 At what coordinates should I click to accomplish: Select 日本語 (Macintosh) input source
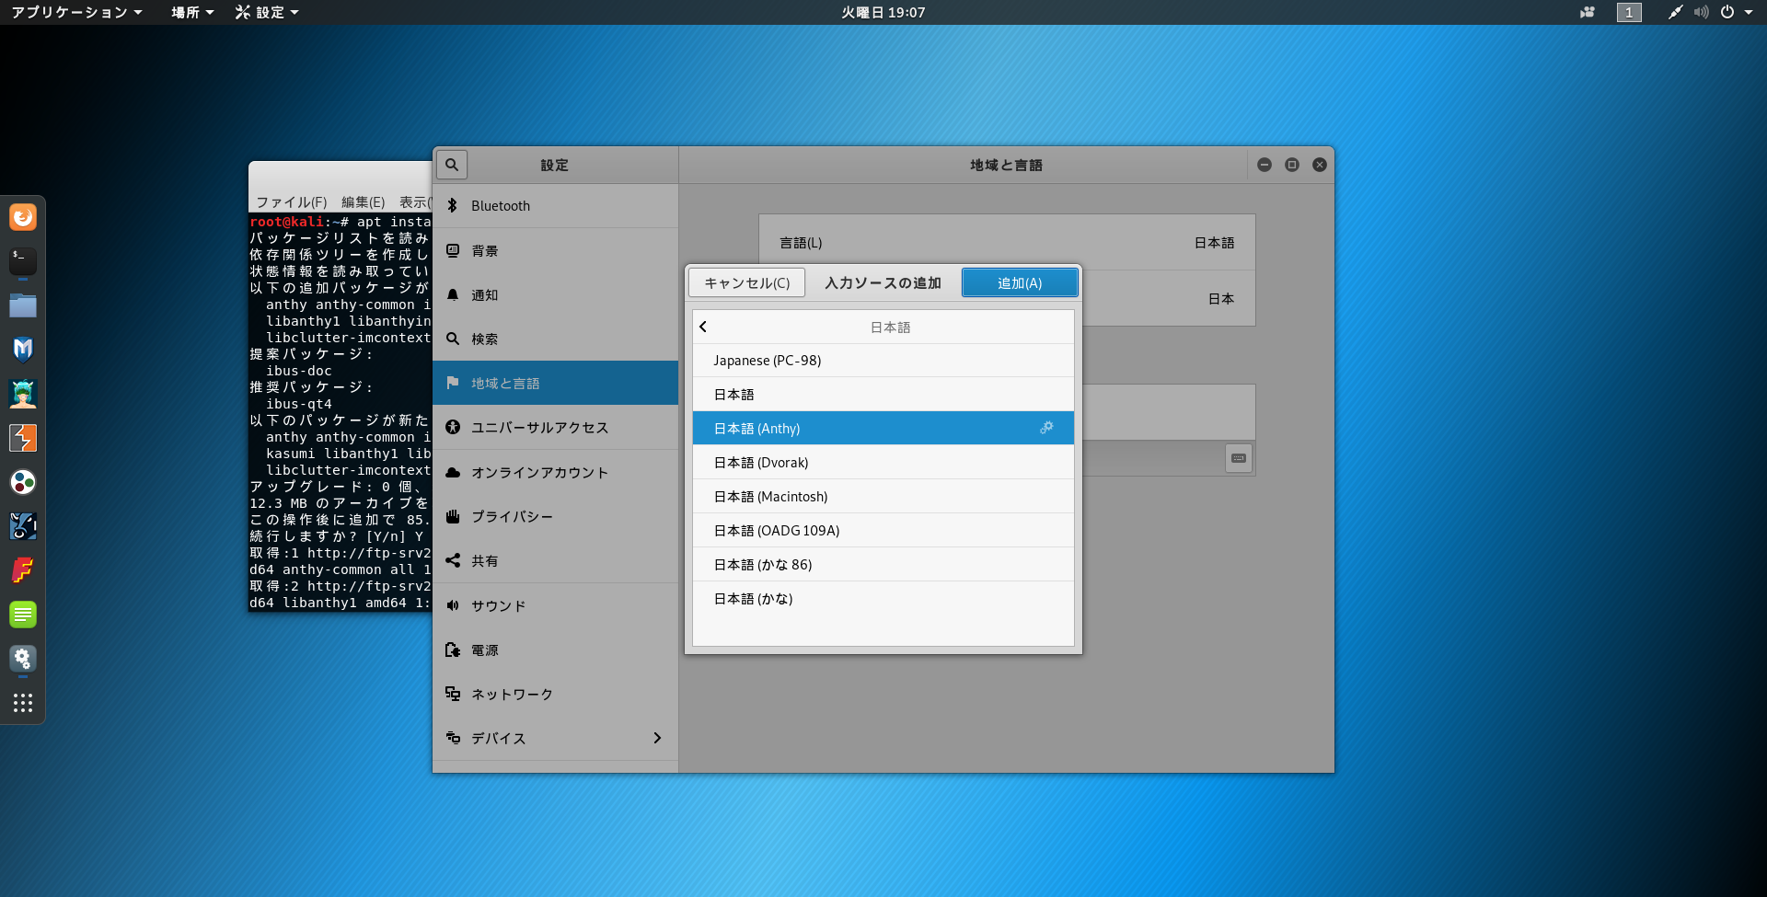[x=883, y=497]
